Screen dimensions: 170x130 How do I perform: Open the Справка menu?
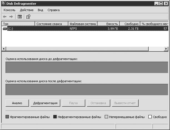click(54, 10)
